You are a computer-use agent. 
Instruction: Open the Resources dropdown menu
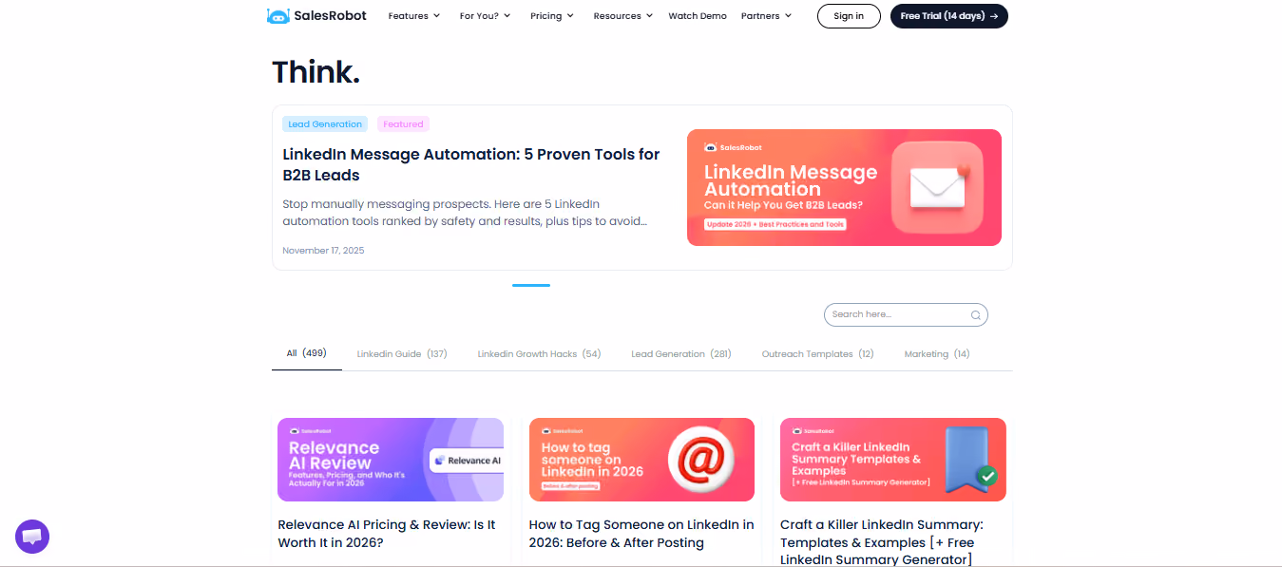coord(622,16)
